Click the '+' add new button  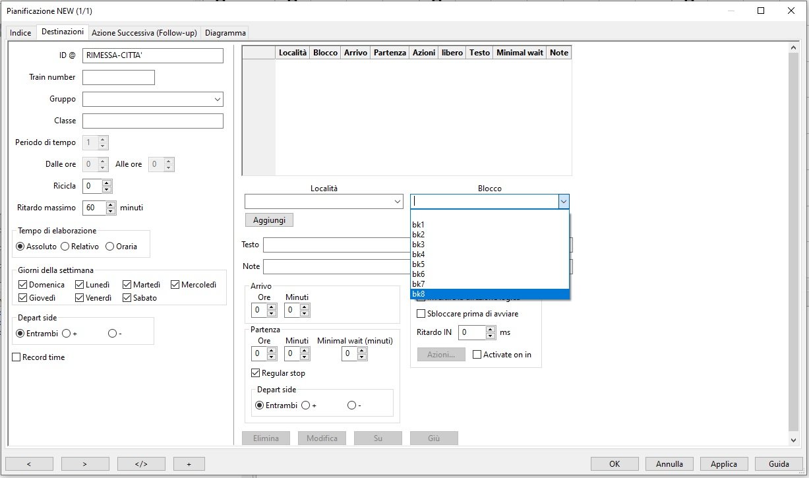pos(189,463)
